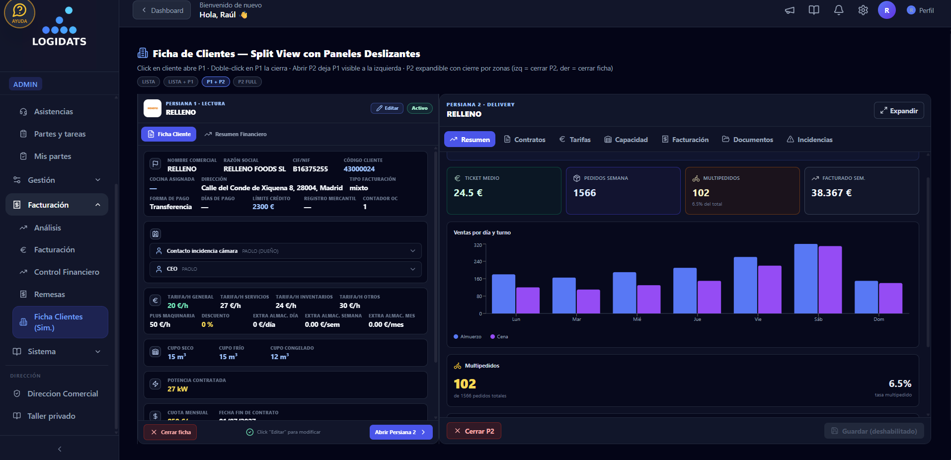Open the Tarifas tab
951x460 pixels.
575,140
